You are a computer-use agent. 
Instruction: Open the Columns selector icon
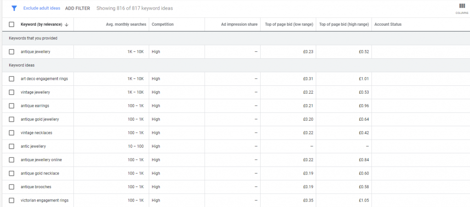(462, 7)
